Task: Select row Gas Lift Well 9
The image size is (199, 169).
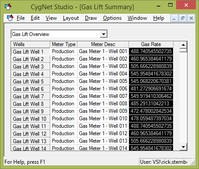Action: point(30,111)
